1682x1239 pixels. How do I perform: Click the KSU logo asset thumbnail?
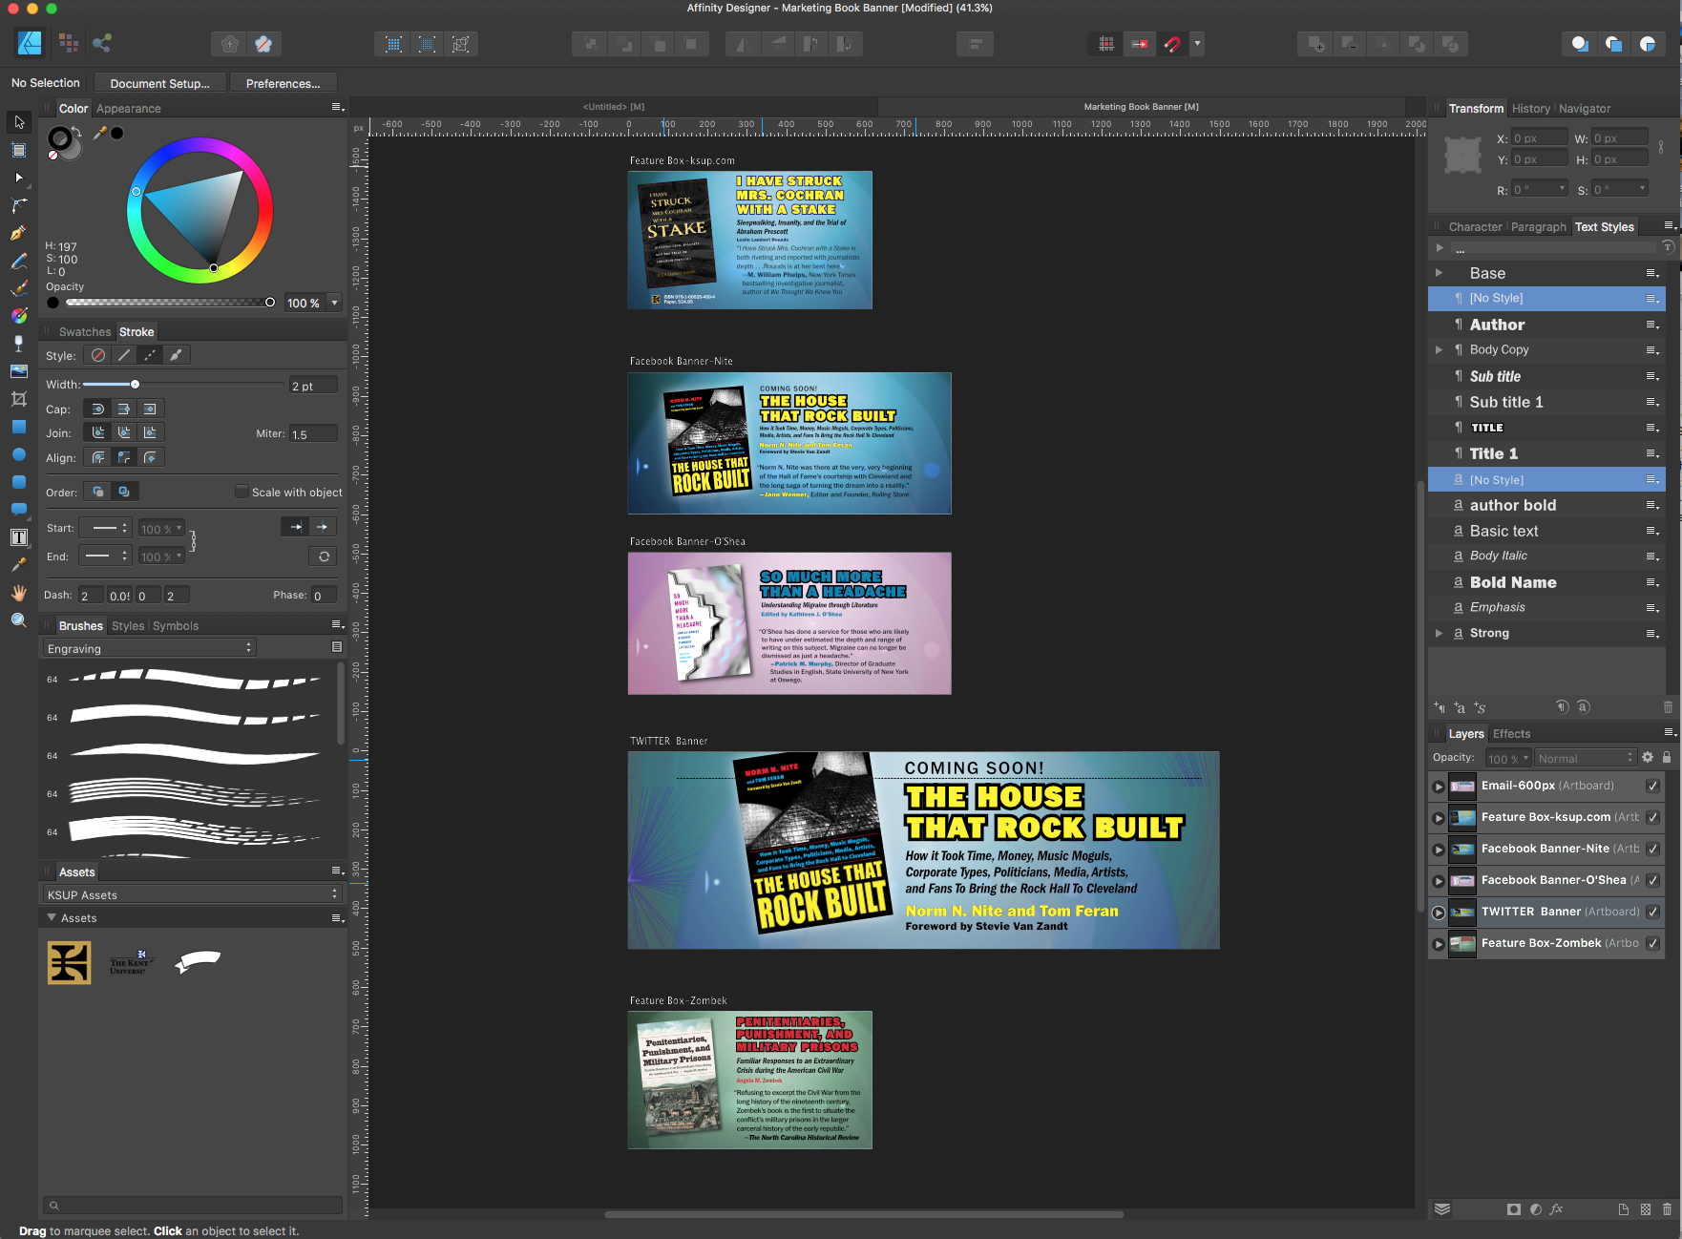(x=70, y=962)
